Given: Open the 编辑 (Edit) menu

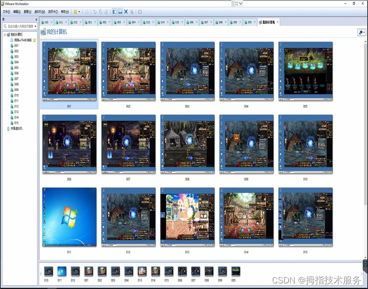Looking at the screenshot, I should click(x=17, y=12).
